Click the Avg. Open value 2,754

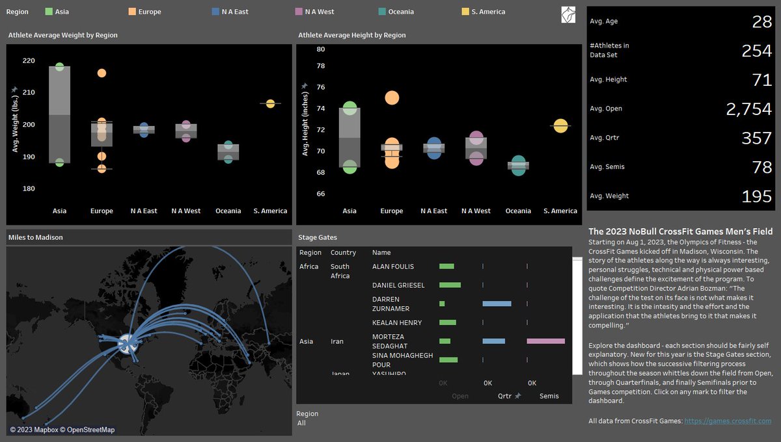tap(749, 109)
